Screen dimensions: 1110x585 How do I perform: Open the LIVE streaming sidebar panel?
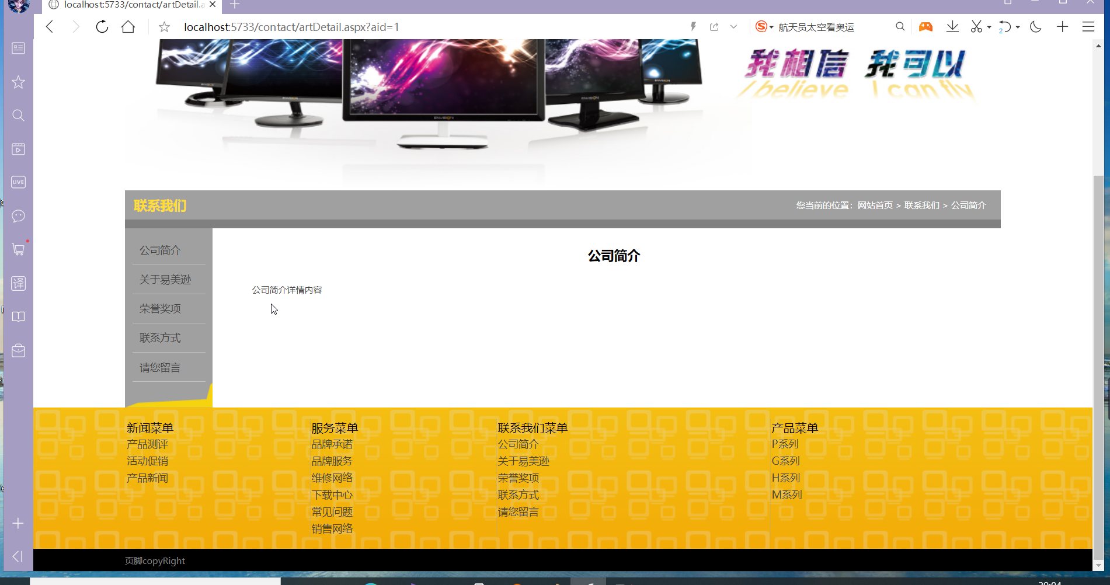[18, 182]
